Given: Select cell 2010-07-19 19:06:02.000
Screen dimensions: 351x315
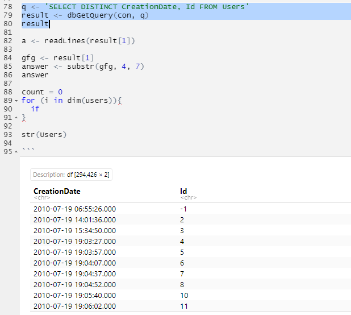Looking at the screenshot, I should tap(74, 306).
